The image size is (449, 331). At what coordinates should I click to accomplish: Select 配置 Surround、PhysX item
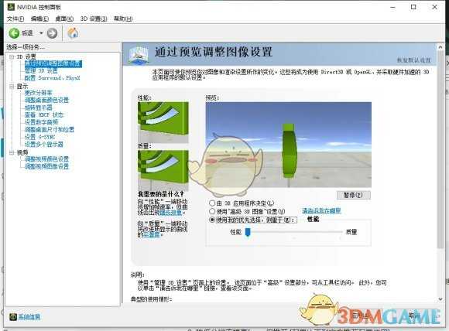[x=52, y=78]
